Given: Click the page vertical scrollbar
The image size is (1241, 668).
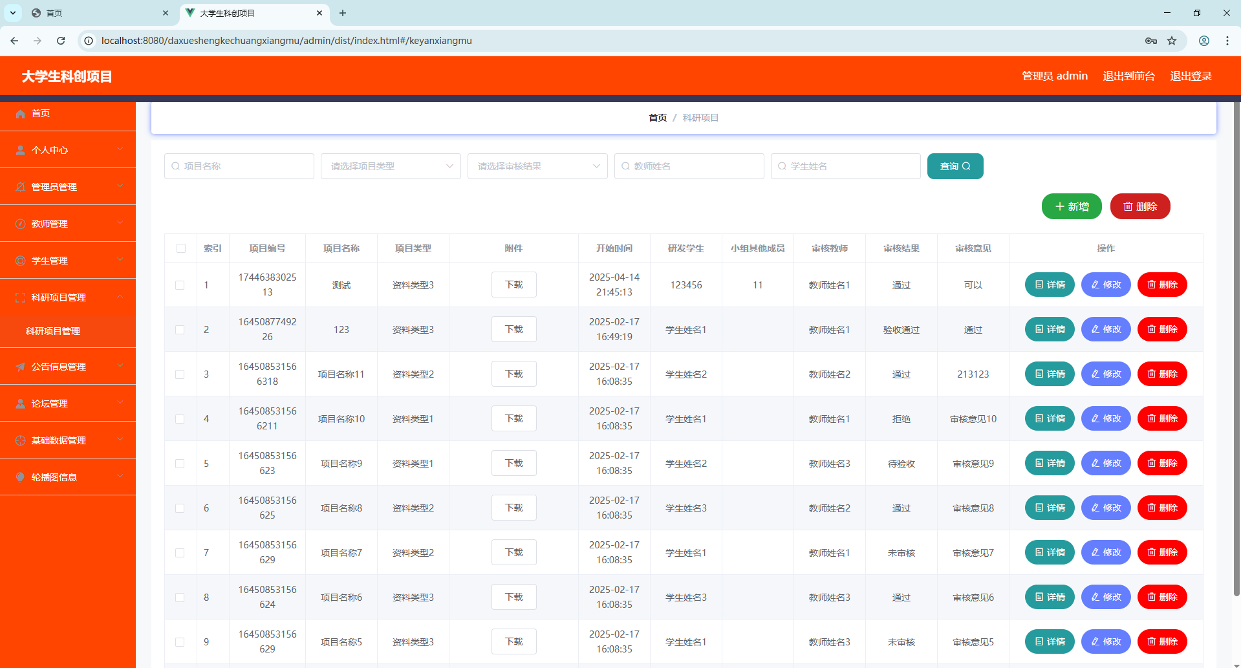Looking at the screenshot, I should (1236, 349).
